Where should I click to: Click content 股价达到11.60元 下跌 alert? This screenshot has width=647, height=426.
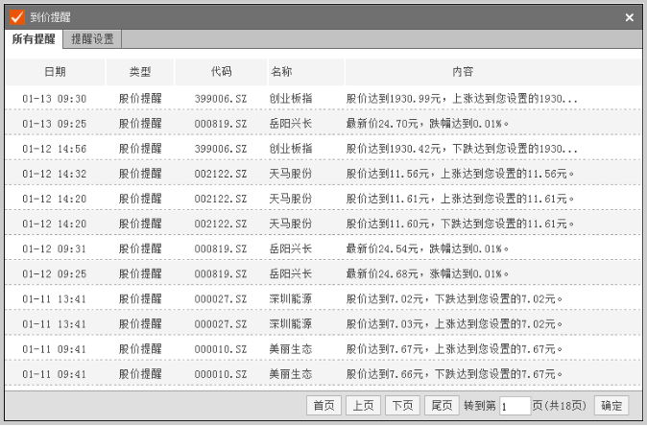click(x=460, y=224)
